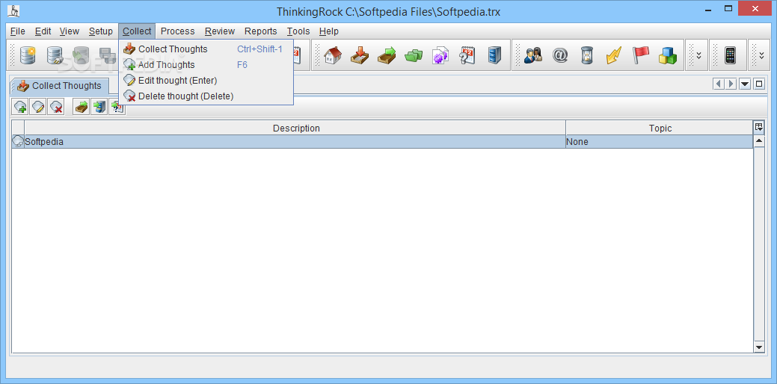Open the Review menu
The image size is (777, 384).
[220, 31]
